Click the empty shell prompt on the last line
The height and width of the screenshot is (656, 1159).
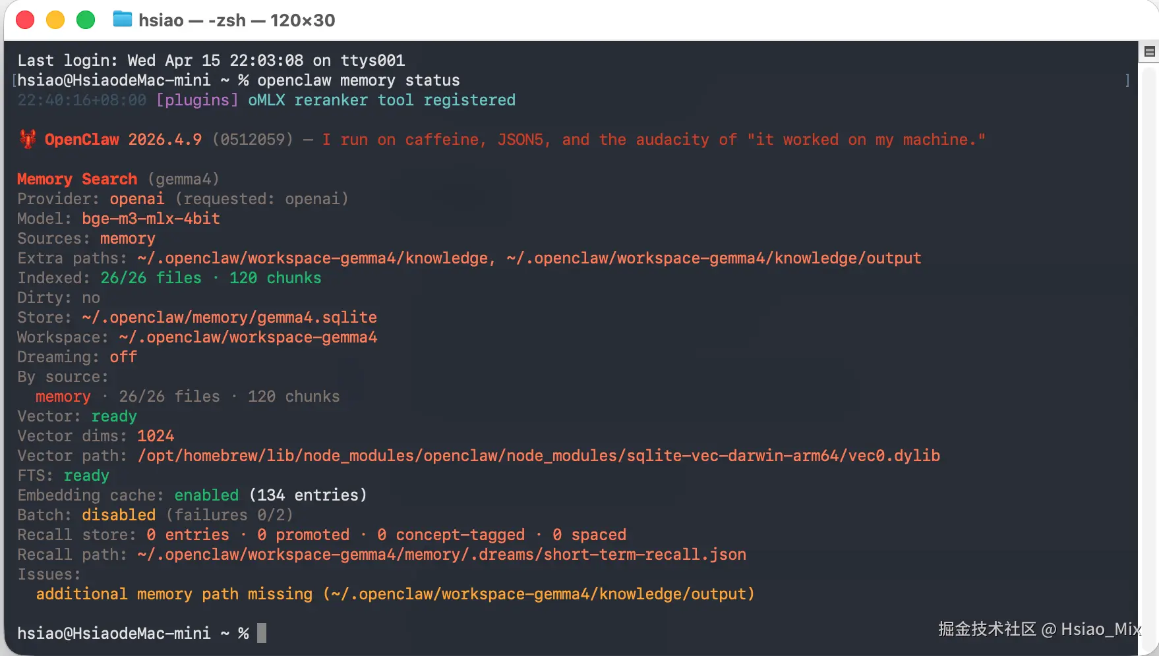coord(133,634)
